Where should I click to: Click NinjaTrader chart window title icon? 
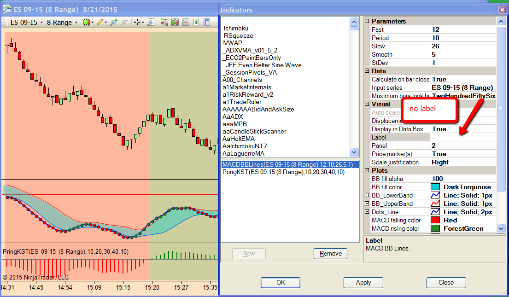7,9
